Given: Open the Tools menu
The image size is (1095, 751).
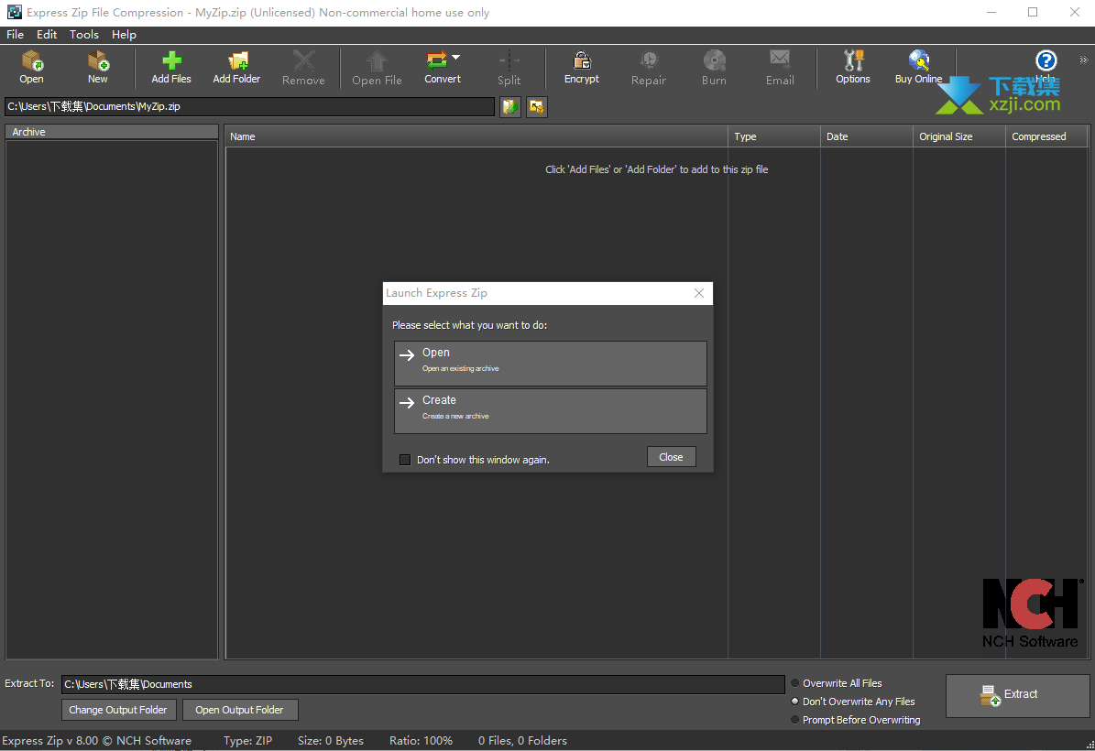Looking at the screenshot, I should (83, 34).
